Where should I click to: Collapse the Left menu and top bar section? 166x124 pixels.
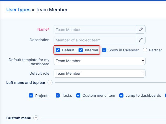coord(50,83)
